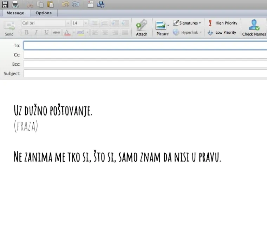Viewport: 267px width, 229px height.
Task: Toggle Underline formatting
Action: 46,32
